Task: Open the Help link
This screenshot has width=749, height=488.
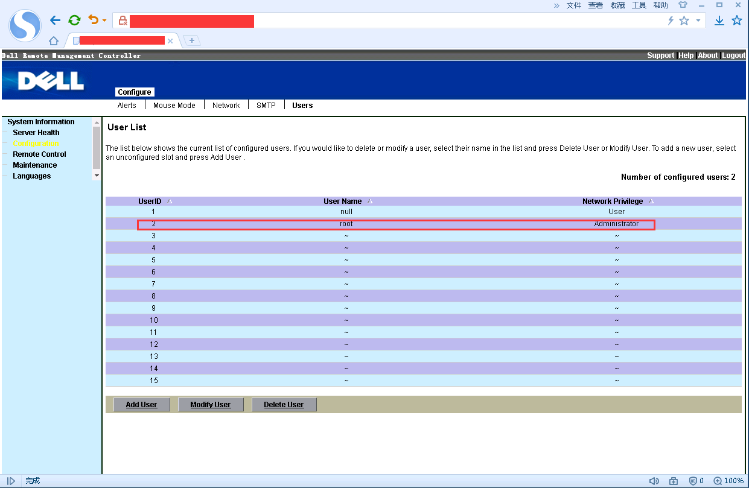Action: pos(686,55)
